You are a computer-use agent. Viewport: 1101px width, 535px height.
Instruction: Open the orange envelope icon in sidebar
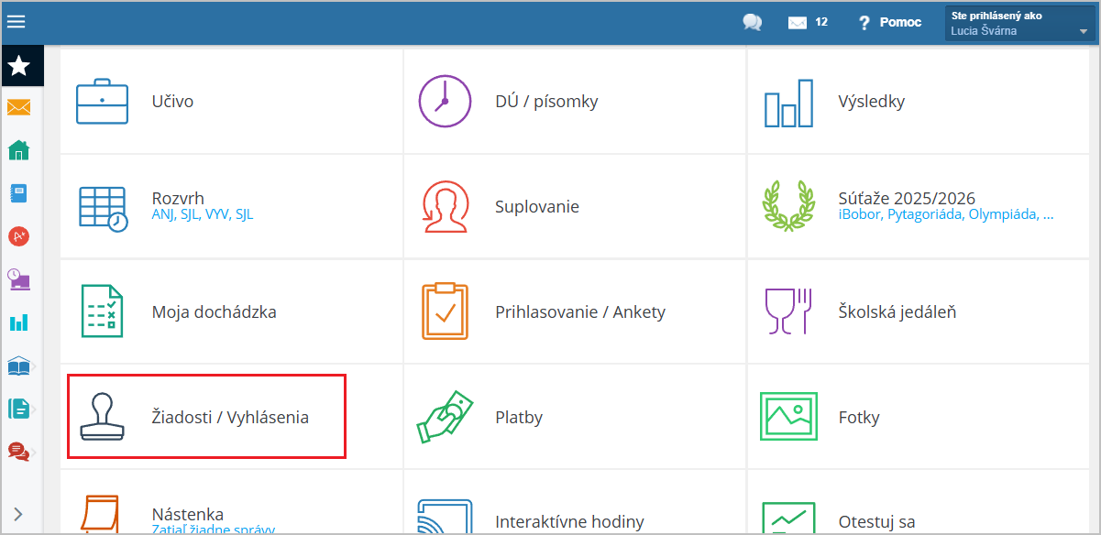tap(19, 108)
